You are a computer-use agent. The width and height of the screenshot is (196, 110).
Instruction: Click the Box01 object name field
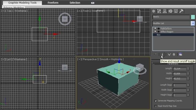pyautogui.click(x=171, y=17)
